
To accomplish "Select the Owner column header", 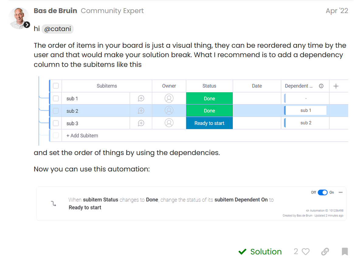I will (169, 86).
